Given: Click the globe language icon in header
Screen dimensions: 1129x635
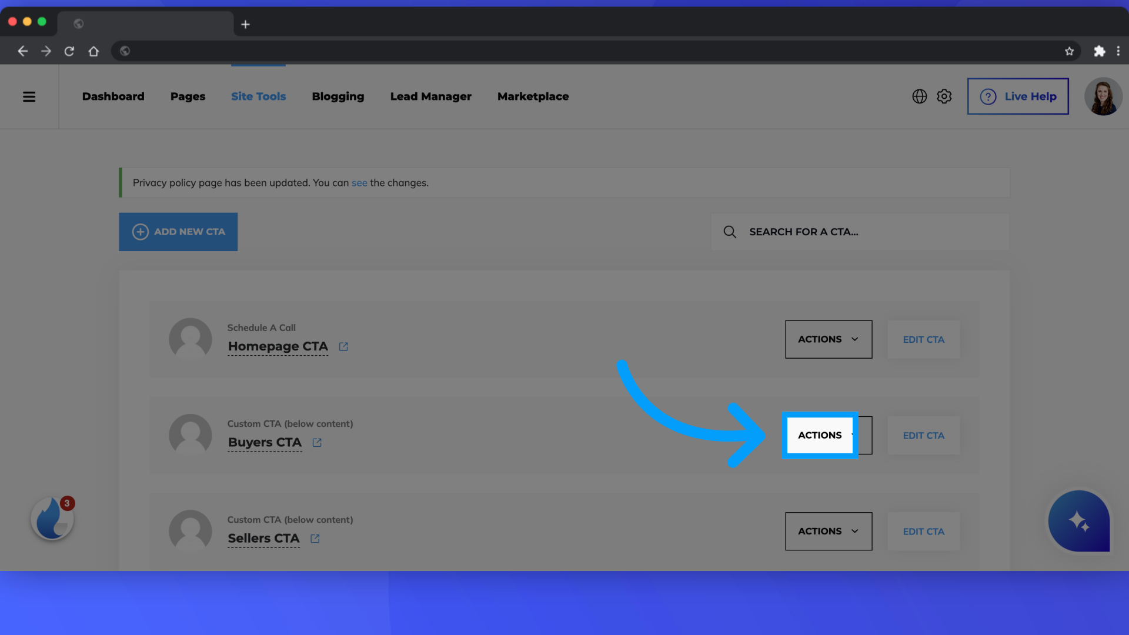Looking at the screenshot, I should (920, 96).
